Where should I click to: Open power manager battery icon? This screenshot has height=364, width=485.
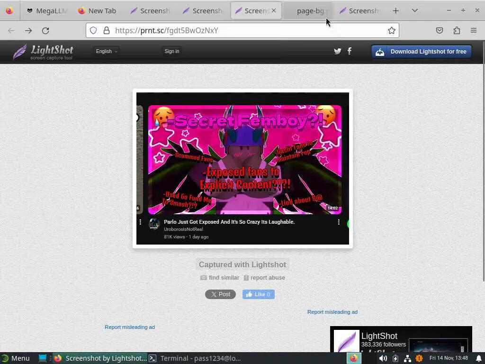pos(395,358)
